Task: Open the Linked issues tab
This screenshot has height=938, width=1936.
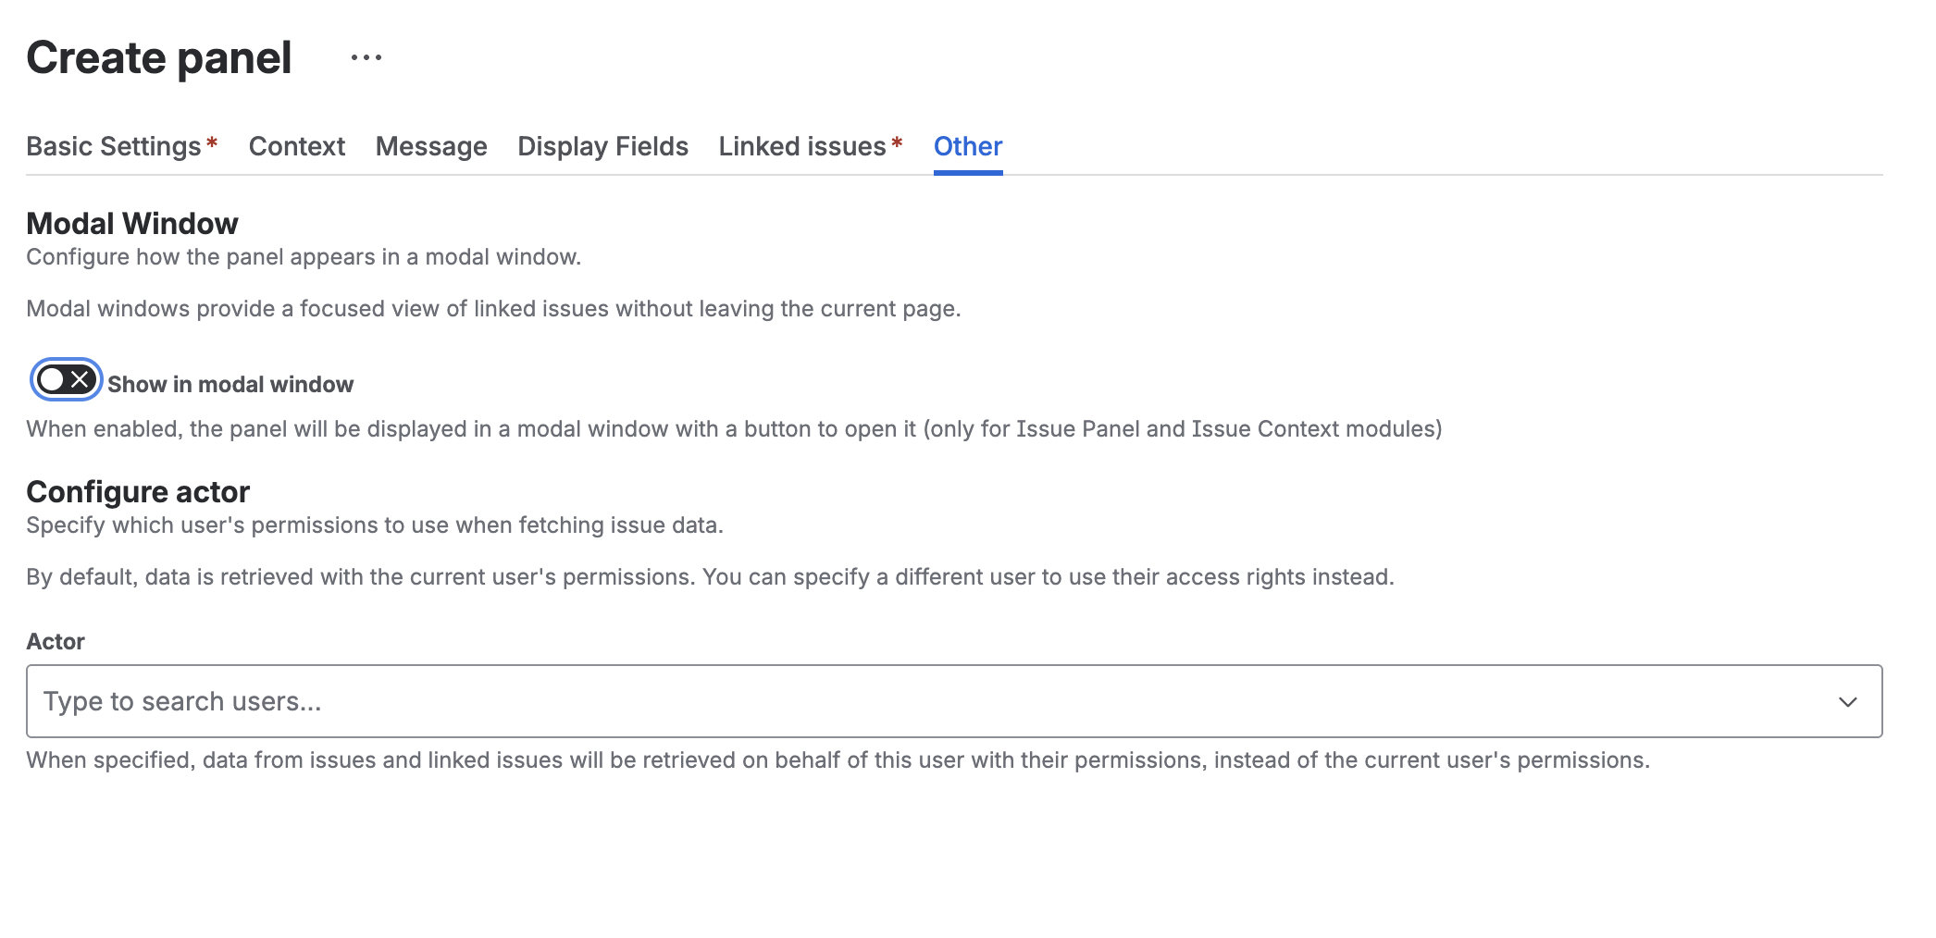Action: (x=801, y=146)
